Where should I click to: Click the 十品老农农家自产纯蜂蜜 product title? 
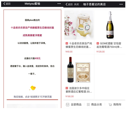79,45
